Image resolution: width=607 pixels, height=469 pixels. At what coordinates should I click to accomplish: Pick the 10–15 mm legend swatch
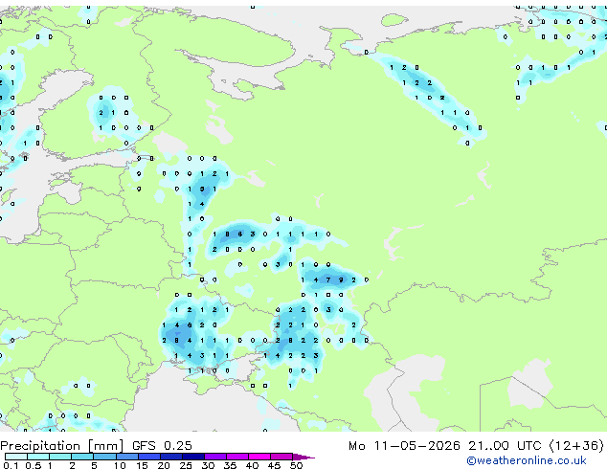[127, 457]
